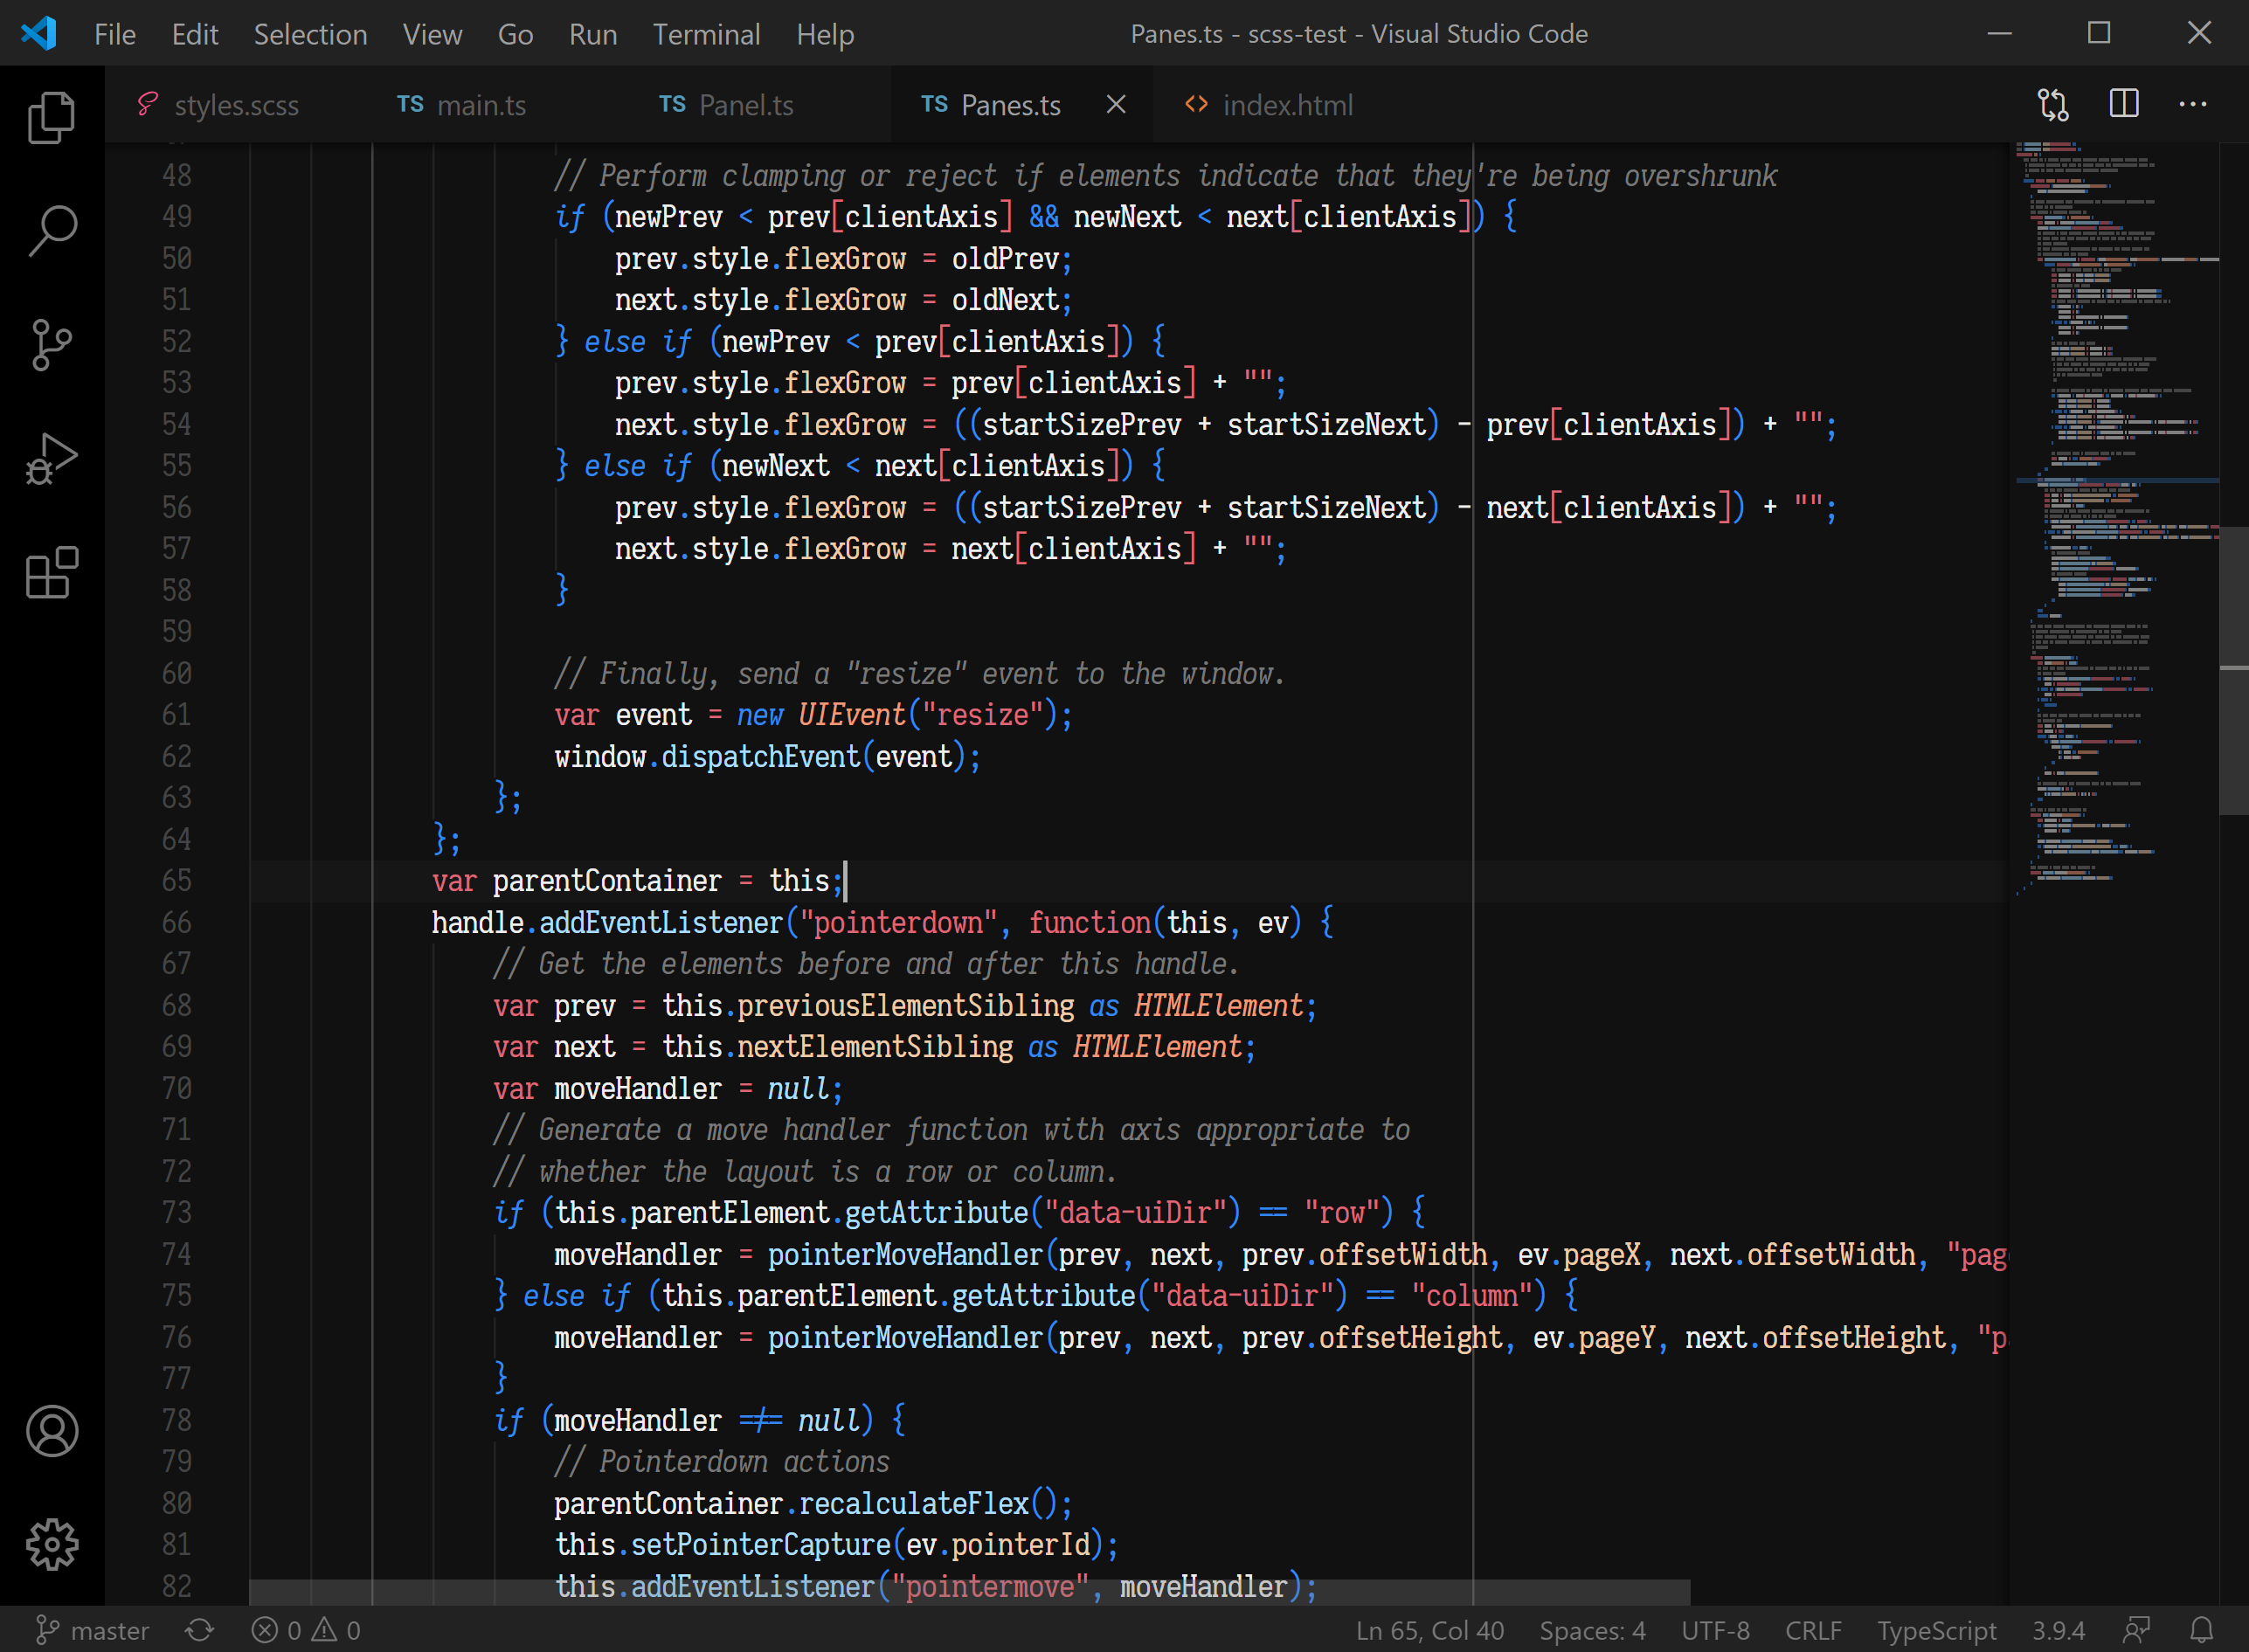Close the Panes.ts tab
Image resolution: width=2249 pixels, height=1652 pixels.
click(1116, 105)
